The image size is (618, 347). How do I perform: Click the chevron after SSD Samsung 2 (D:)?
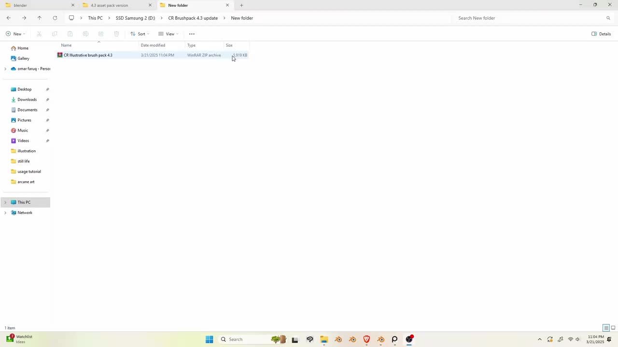coord(162,18)
